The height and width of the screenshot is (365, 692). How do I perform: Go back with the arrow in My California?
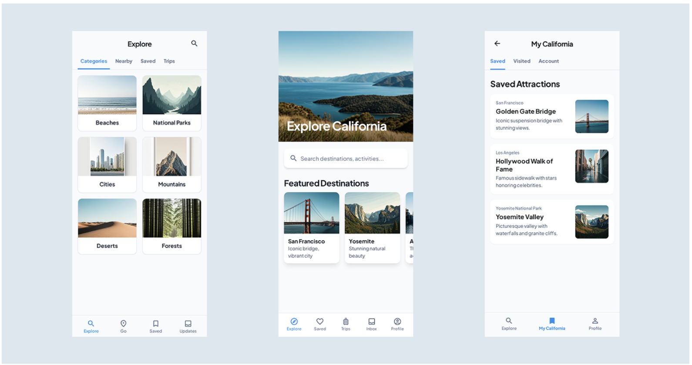497,44
